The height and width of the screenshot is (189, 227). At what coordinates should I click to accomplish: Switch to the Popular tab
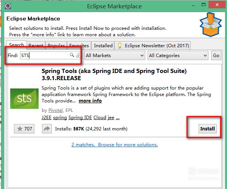pyautogui.click(x=56, y=46)
